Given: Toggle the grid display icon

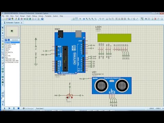Looking at the screenshot, I should coord(77,19).
